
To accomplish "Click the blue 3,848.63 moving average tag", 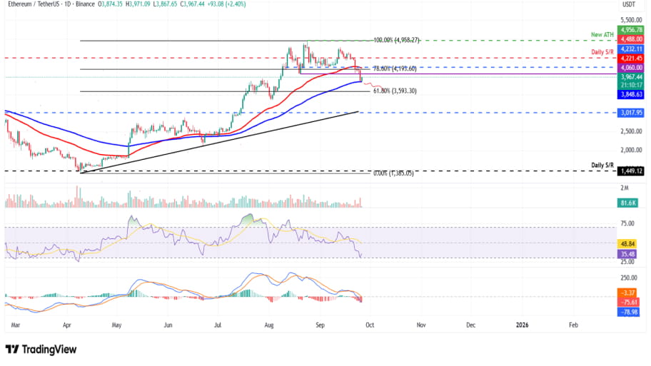I will pyautogui.click(x=630, y=93).
